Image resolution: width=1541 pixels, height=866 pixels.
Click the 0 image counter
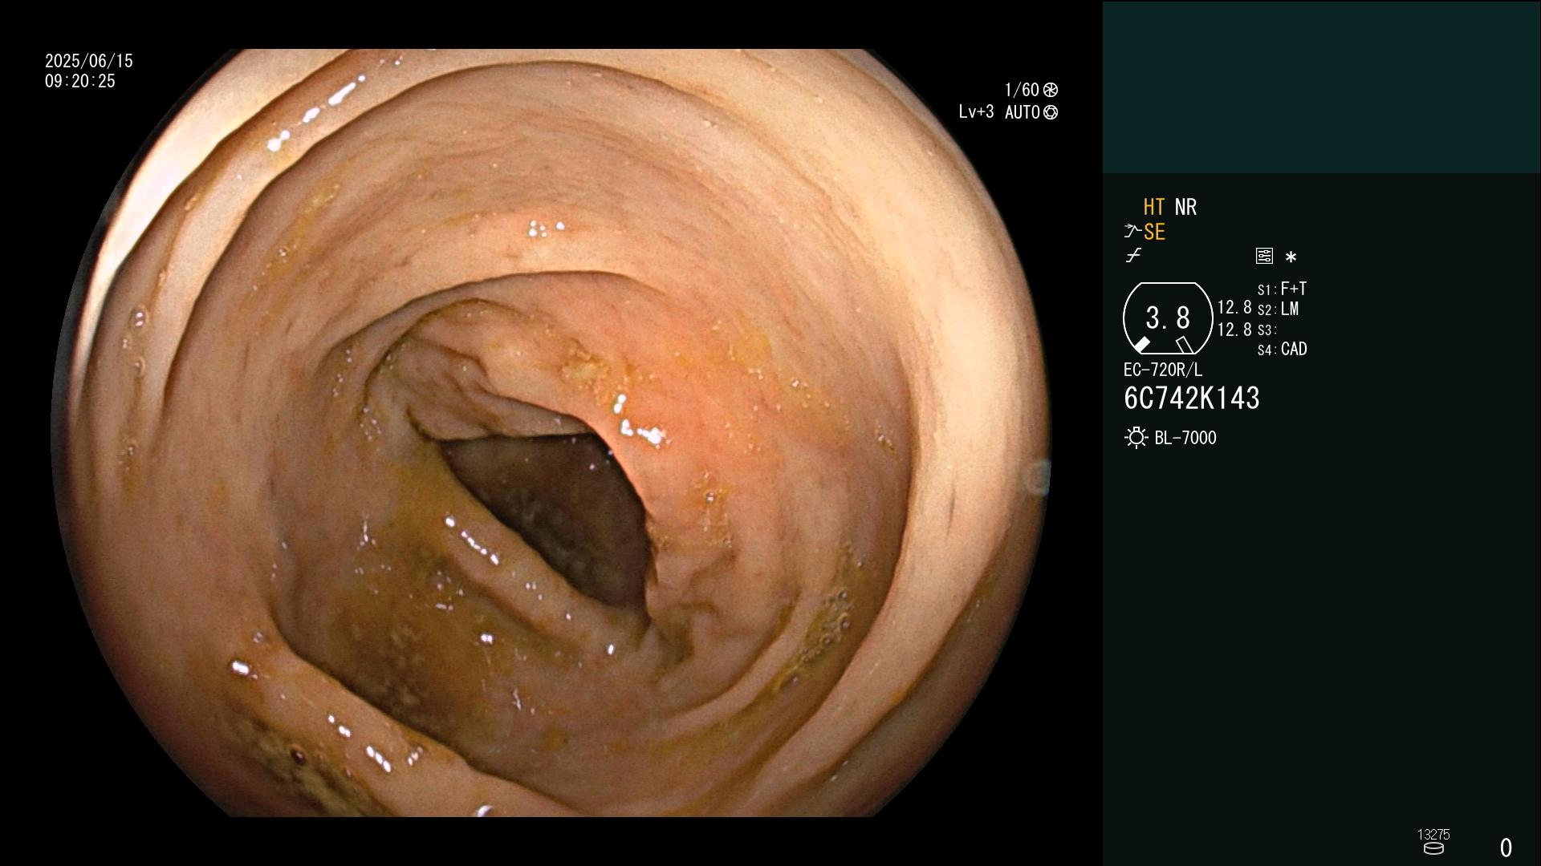pos(1506,848)
